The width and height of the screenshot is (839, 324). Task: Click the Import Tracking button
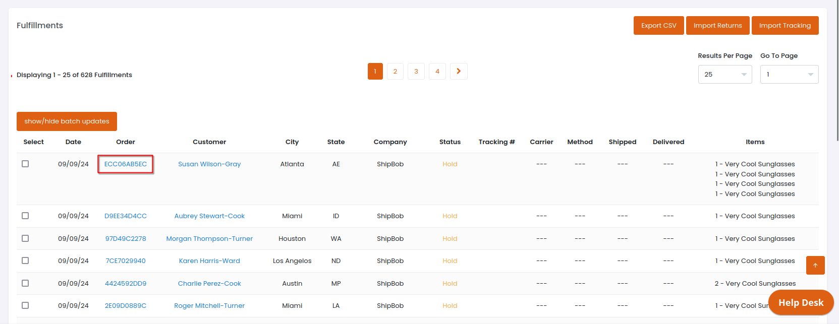(785, 26)
